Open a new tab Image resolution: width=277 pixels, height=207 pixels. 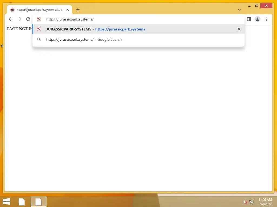pyautogui.click(x=78, y=10)
